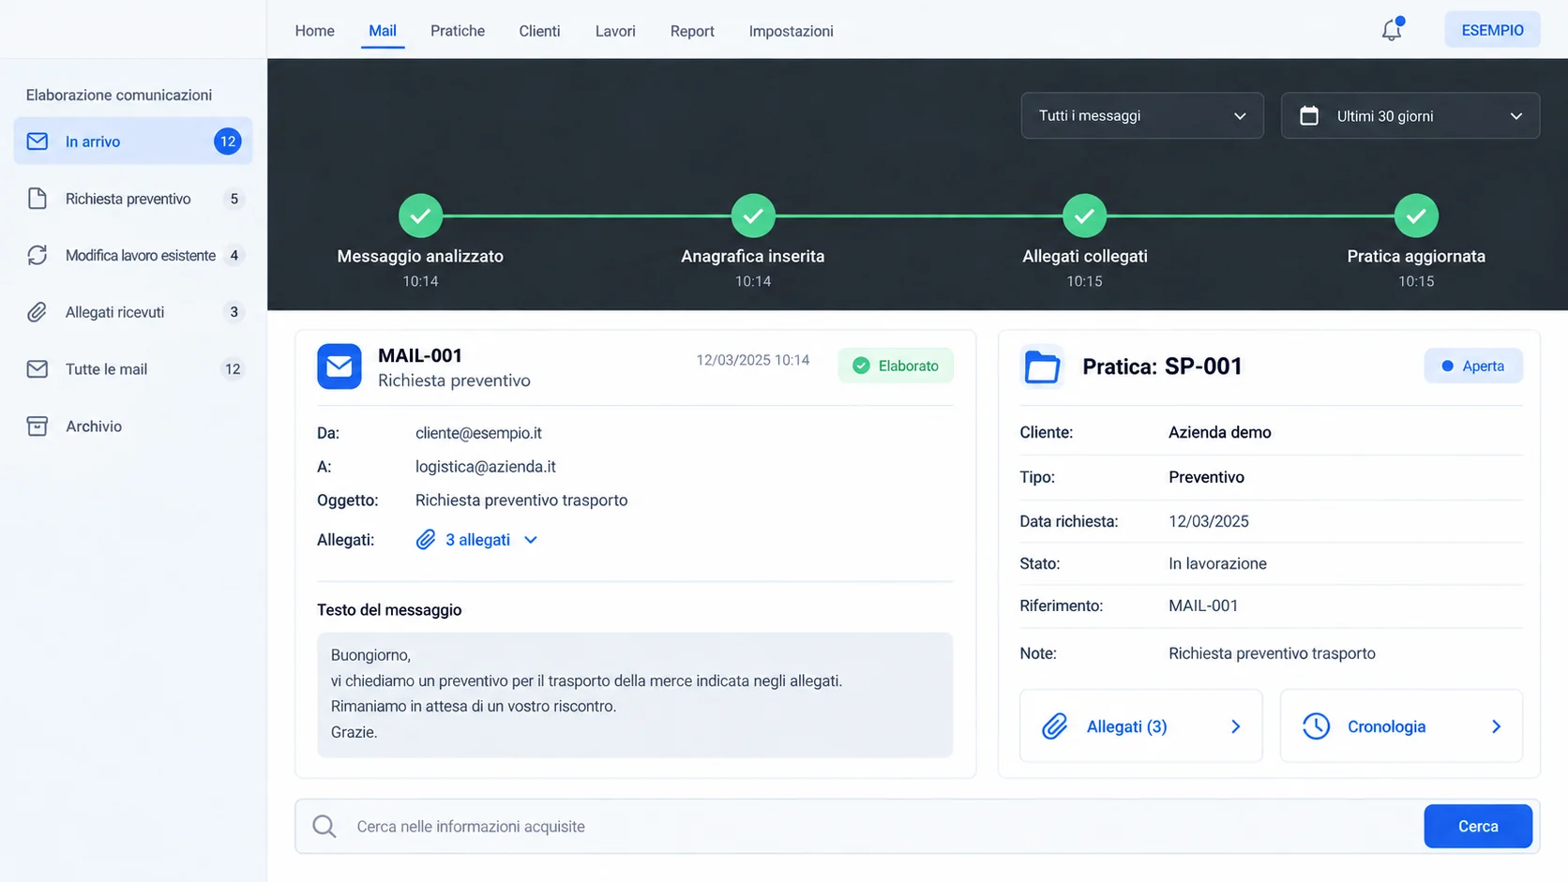The image size is (1568, 882).
Task: Open the Cronologia history link
Action: (1401, 726)
